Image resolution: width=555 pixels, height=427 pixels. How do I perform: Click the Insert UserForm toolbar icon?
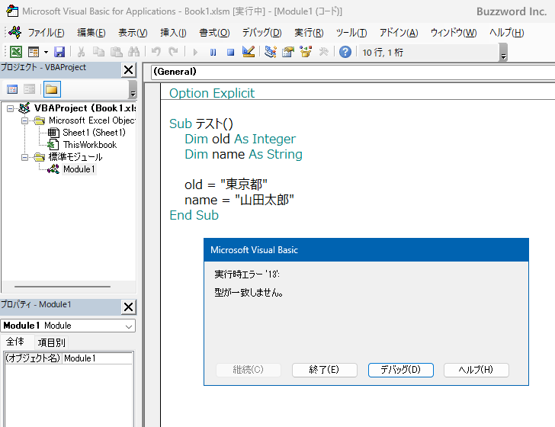(x=34, y=52)
